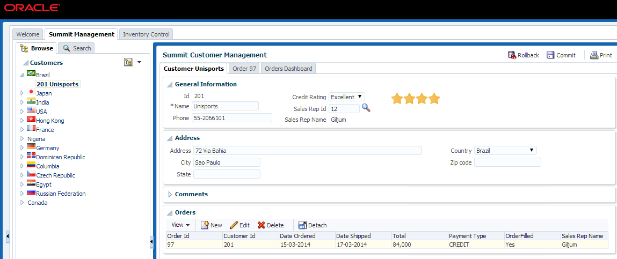The image size is (617, 259).
Task: Open the Country dropdown
Action: click(505, 151)
